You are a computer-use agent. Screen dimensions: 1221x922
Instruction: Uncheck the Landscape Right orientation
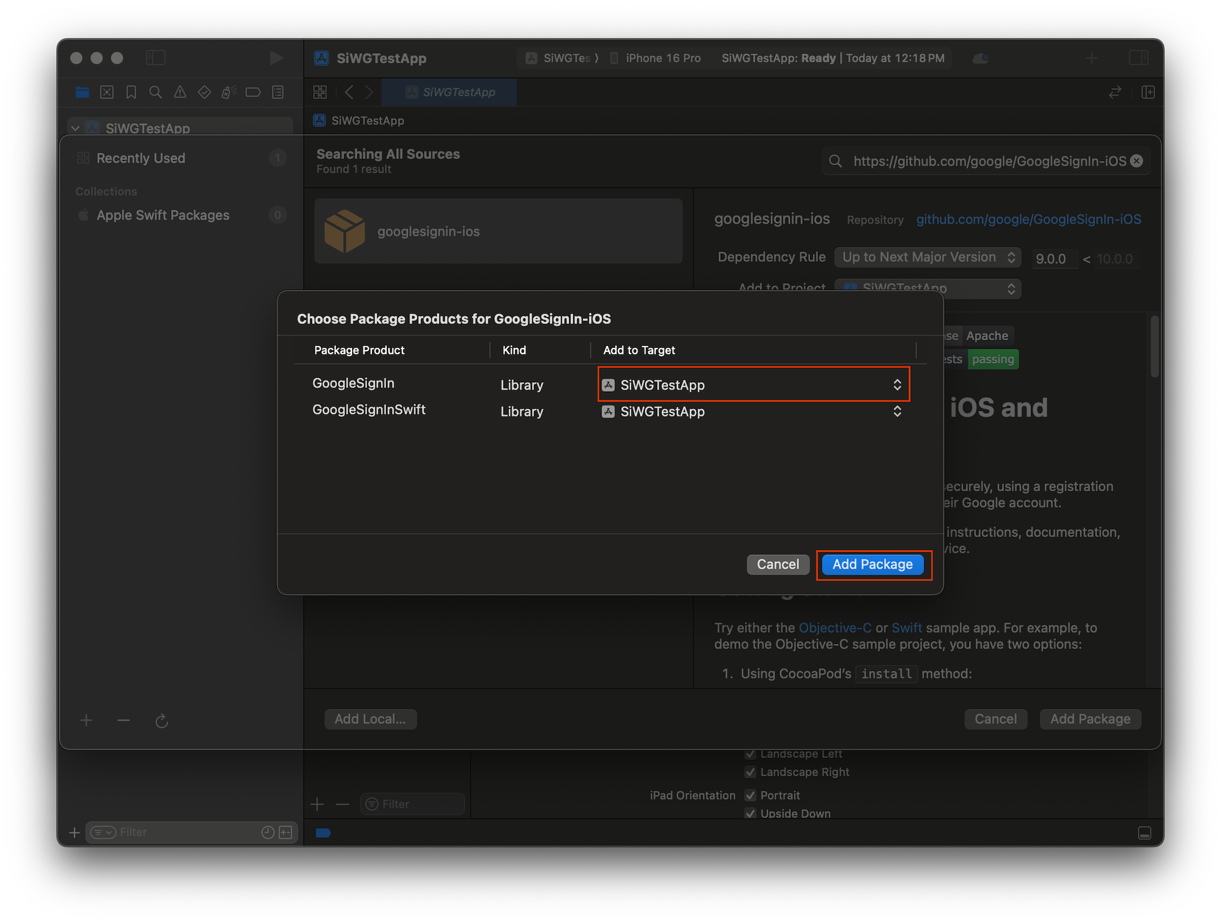[750, 772]
